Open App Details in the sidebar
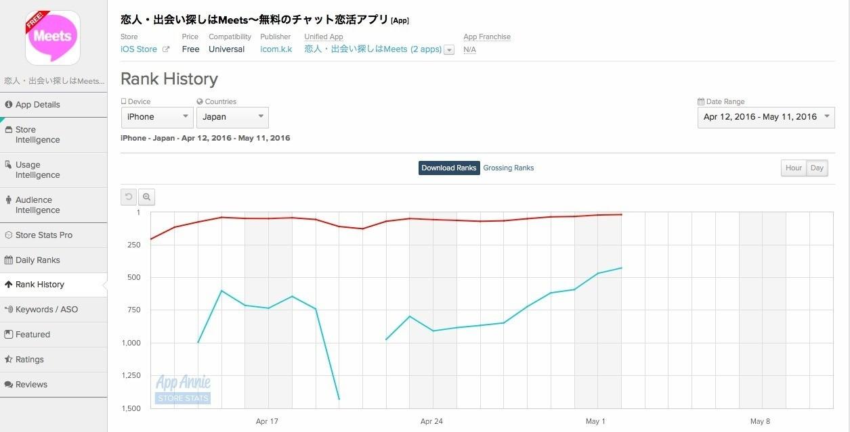 coord(54,105)
